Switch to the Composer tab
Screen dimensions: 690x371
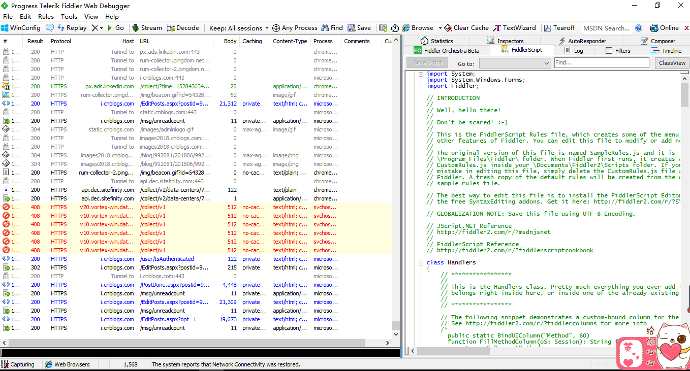click(x=658, y=41)
